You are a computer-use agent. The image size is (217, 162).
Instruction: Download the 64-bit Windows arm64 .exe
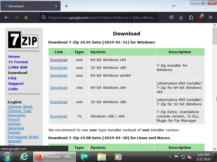click(59, 76)
